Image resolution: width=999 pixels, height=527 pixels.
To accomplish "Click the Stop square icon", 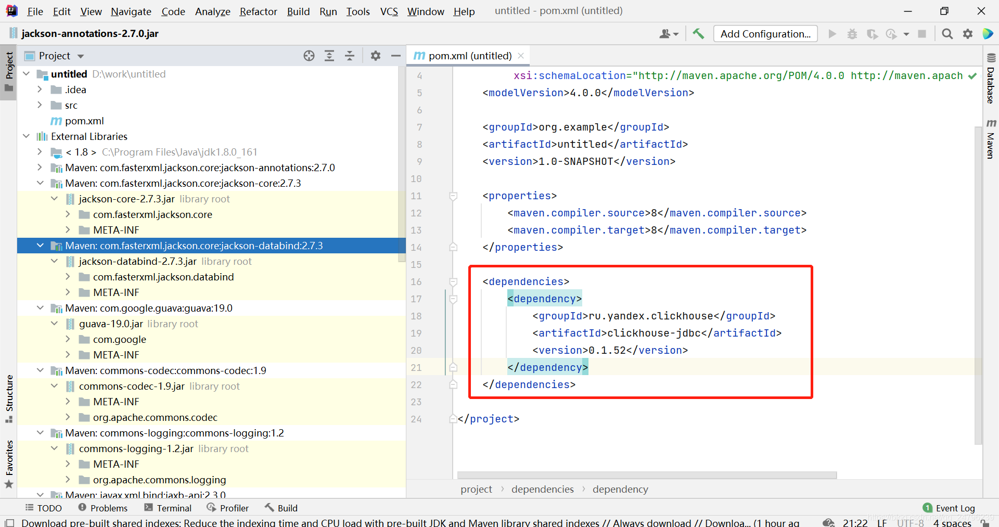I will [922, 34].
